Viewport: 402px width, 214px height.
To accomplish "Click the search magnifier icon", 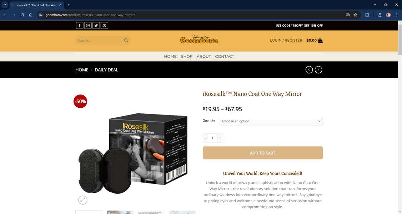I will pos(126,41).
